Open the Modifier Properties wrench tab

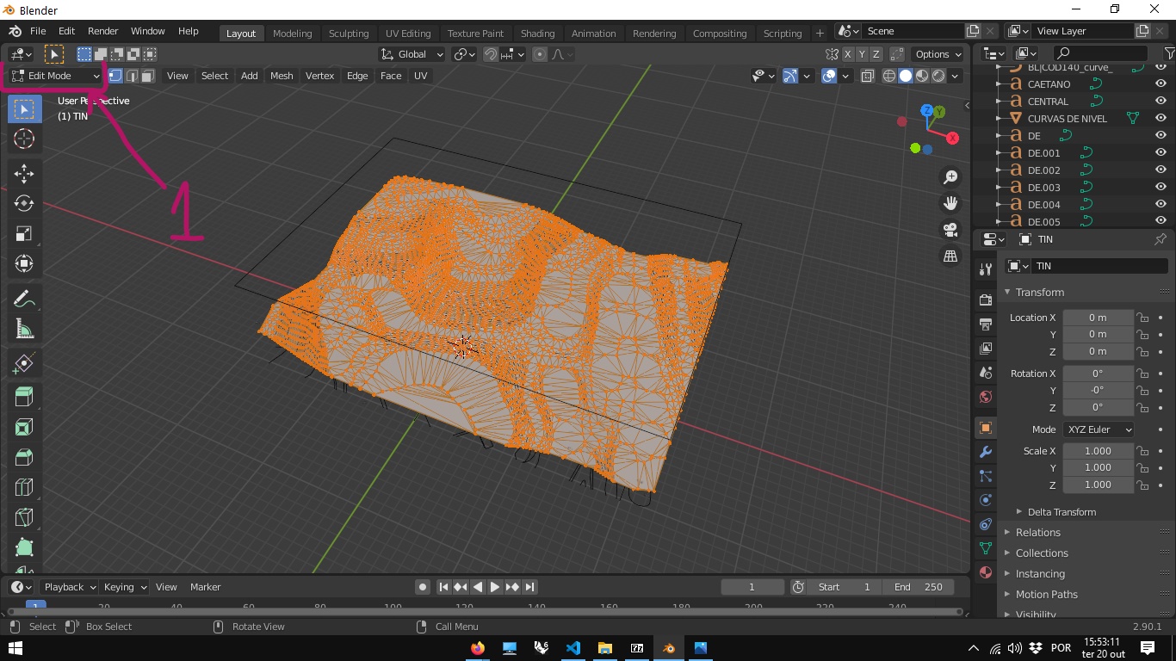(986, 452)
